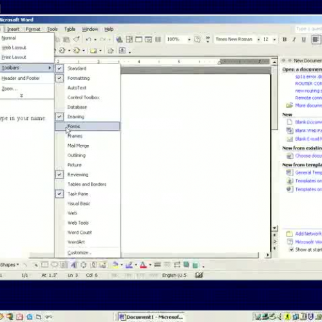Click the Format Painter brush icon
Viewport: 322px width, 322px height.
point(77,39)
